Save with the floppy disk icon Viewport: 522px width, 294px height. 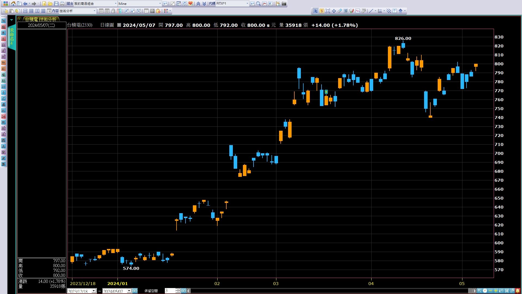(56, 4)
